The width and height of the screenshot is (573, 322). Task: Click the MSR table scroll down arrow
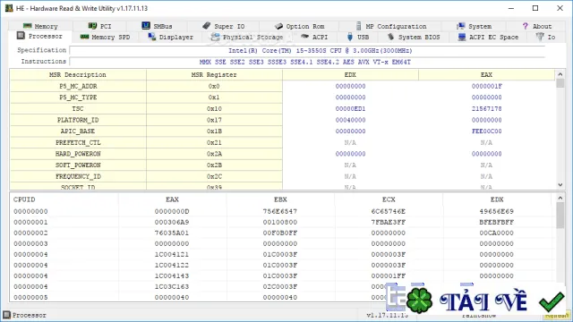tap(560, 185)
